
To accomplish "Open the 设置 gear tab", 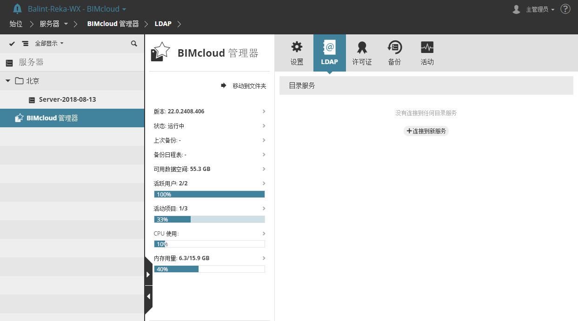I will (297, 53).
